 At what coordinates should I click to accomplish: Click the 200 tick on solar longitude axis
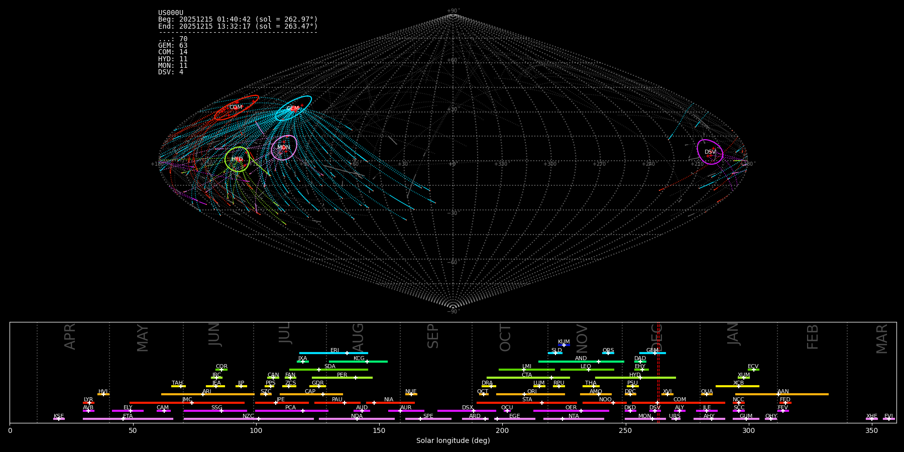click(502, 430)
